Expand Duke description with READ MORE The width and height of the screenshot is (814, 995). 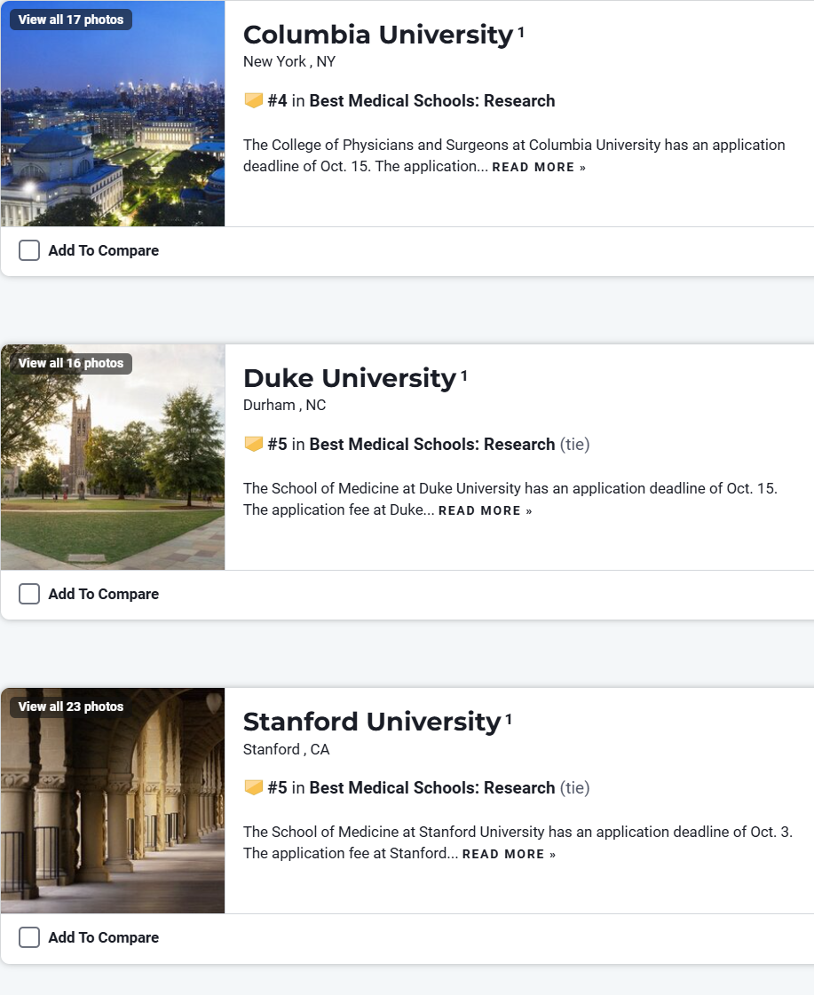click(485, 511)
